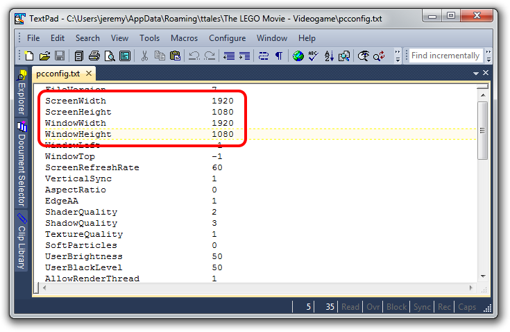Open the Macros menu
510x332 pixels.
184,38
